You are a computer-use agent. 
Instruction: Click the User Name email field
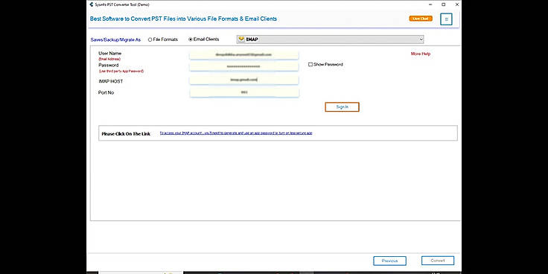pos(244,55)
